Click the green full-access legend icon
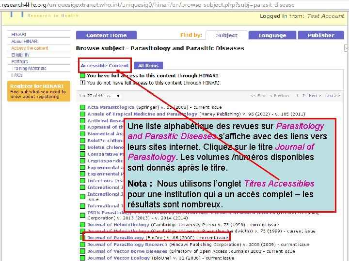 [x=82, y=76]
